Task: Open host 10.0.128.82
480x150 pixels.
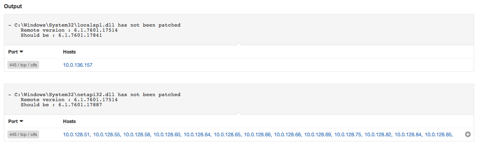Action: 379,134
